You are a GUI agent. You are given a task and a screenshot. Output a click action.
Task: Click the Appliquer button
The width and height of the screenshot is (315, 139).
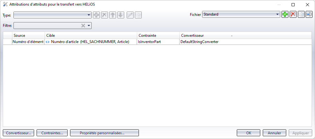pyautogui.click(x=301, y=133)
